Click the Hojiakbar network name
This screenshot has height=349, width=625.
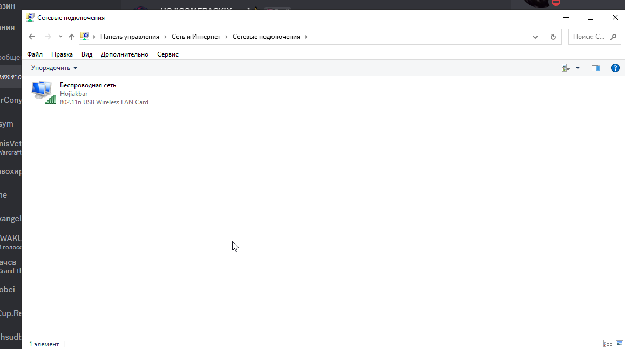tap(74, 94)
